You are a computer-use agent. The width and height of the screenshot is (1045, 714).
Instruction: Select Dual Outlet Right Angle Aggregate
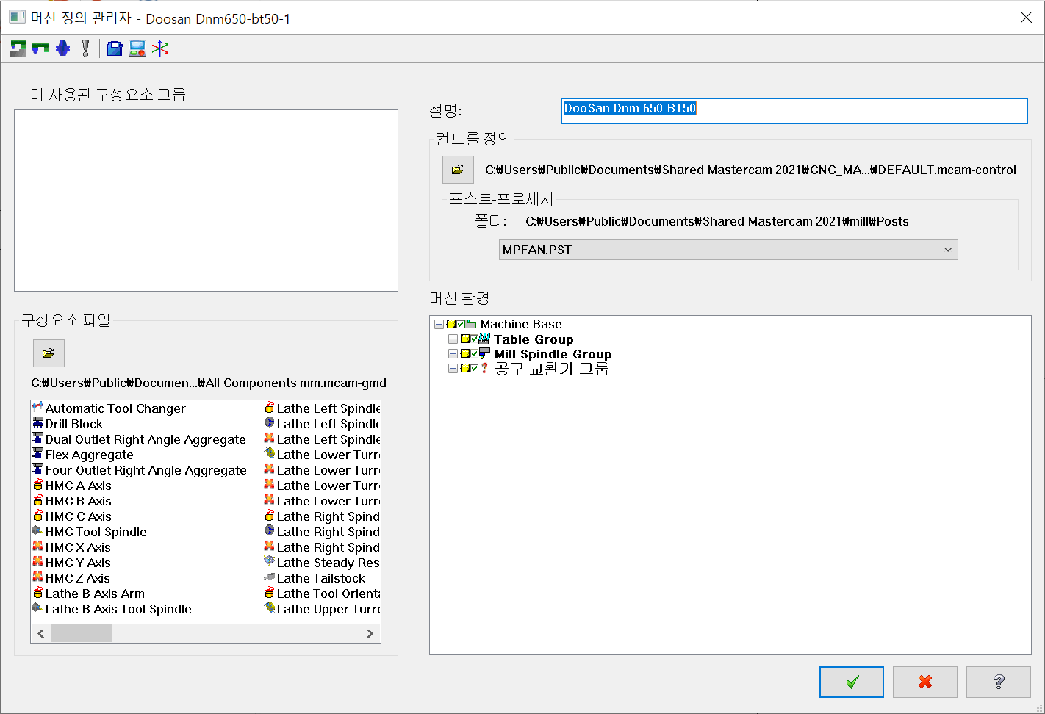coord(139,439)
